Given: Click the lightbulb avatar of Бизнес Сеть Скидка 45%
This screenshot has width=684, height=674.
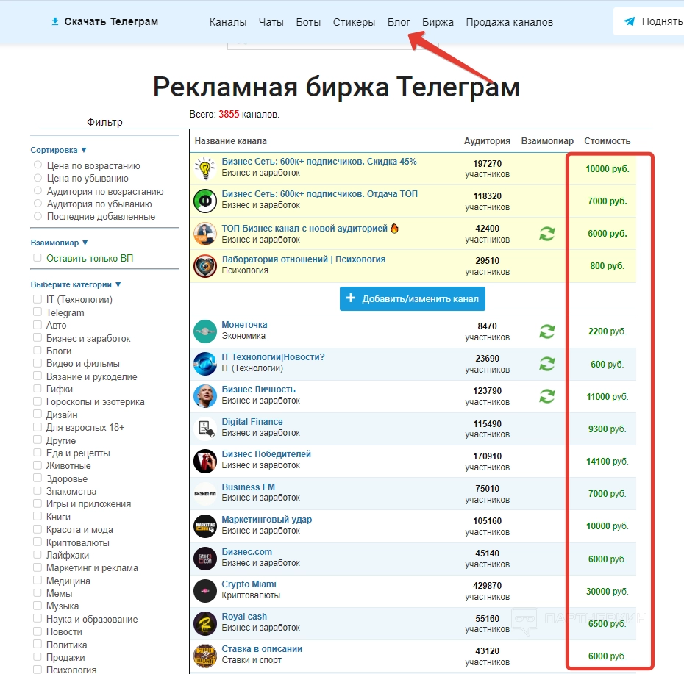Looking at the screenshot, I should coord(205,168).
